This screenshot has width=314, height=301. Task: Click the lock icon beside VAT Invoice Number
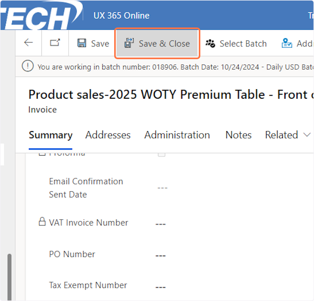click(x=42, y=221)
